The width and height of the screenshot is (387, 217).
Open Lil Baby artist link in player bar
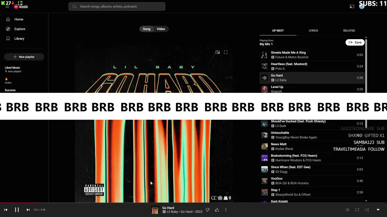point(172,212)
